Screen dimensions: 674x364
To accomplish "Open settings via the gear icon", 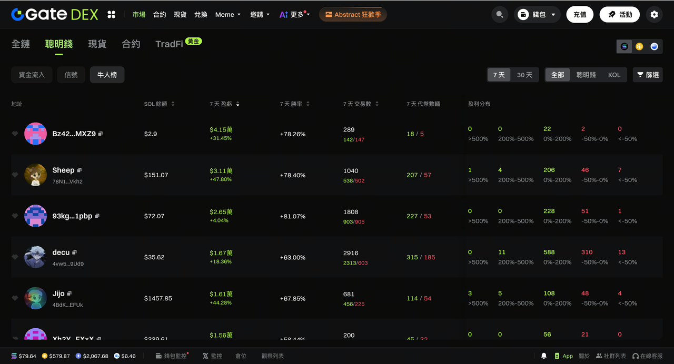I will (654, 15).
